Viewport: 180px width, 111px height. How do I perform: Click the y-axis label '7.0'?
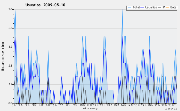(x=10, y=9)
